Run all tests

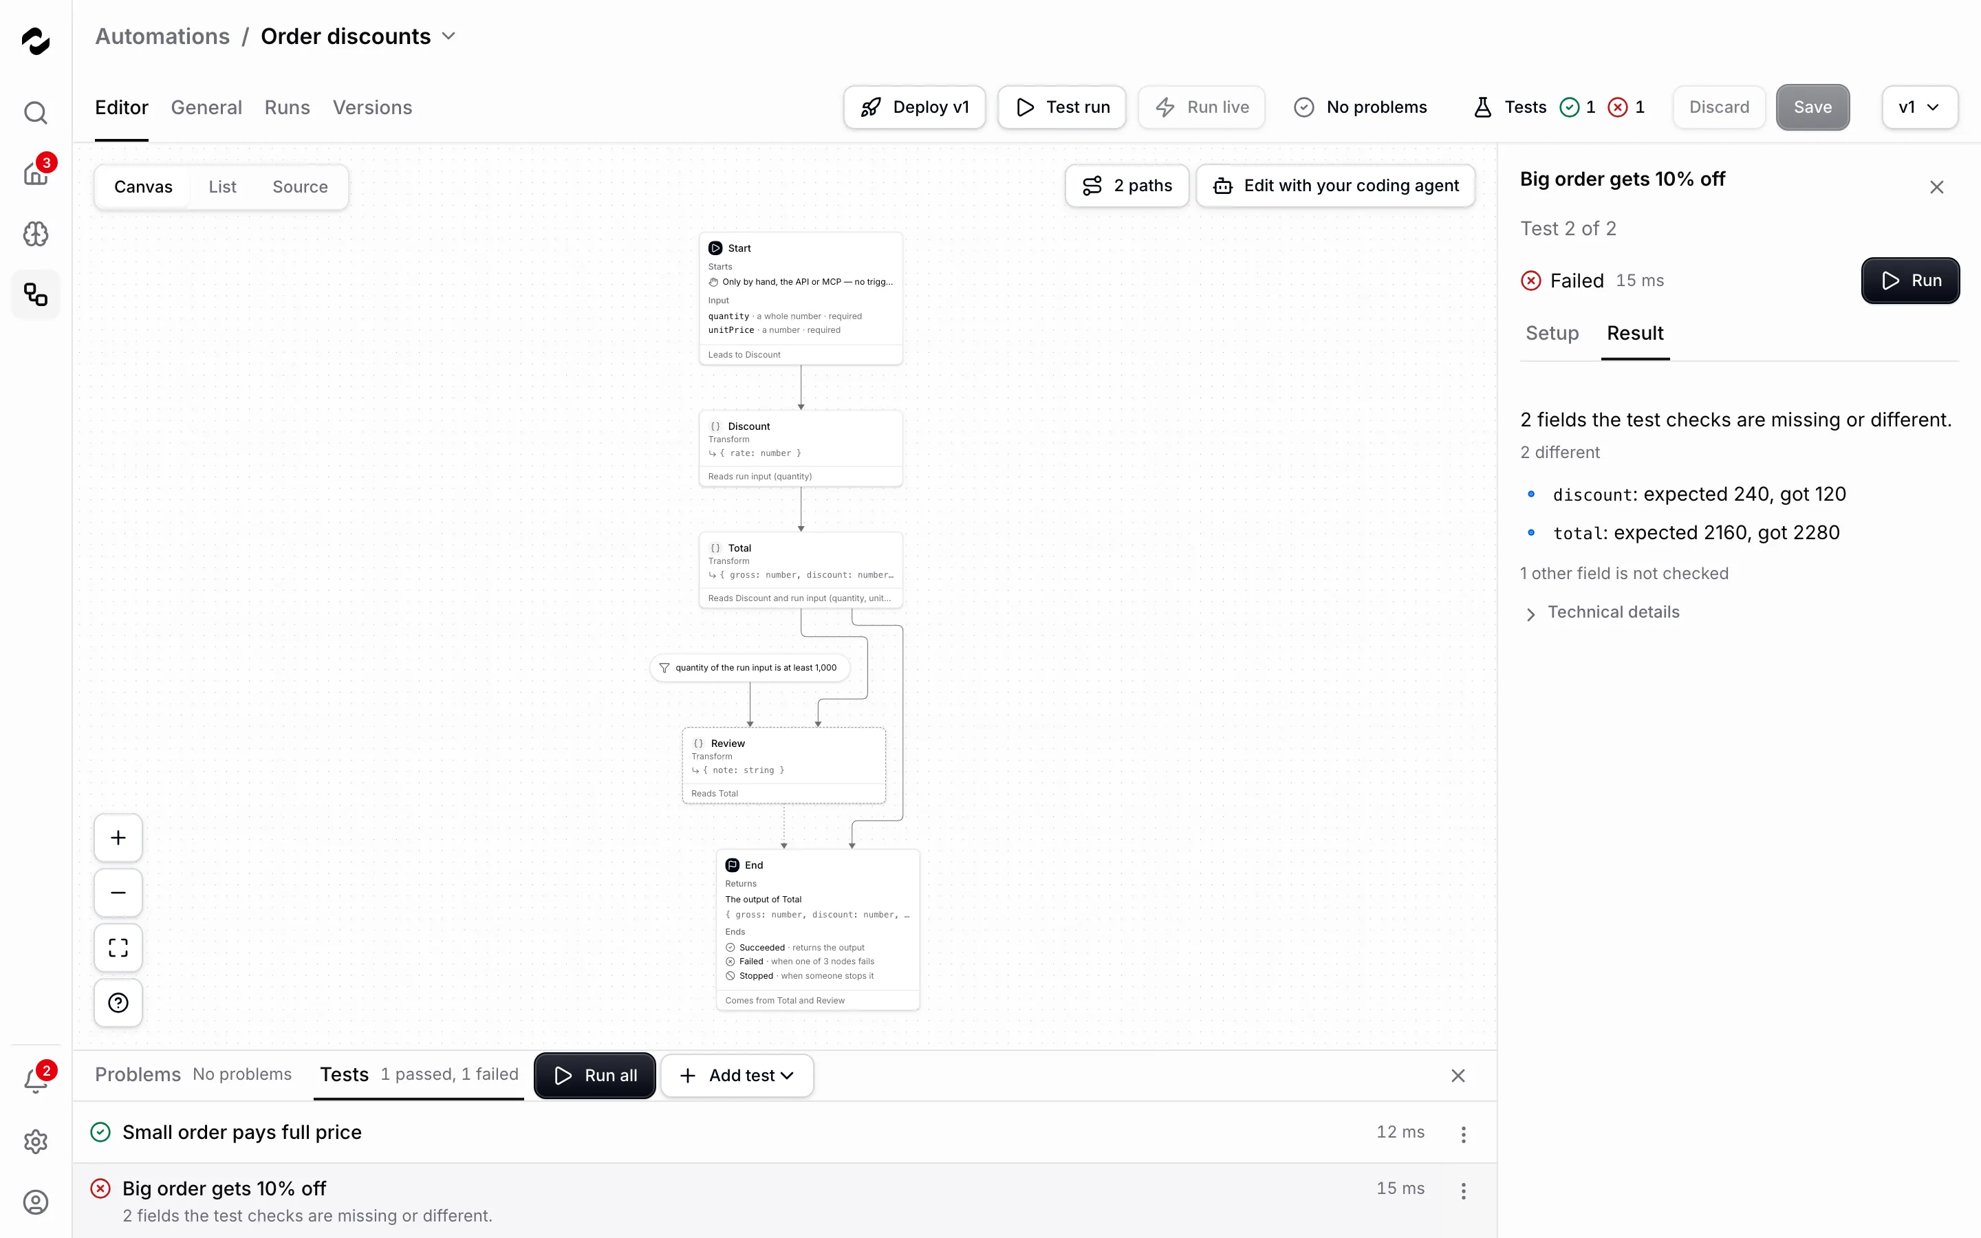coord(595,1076)
